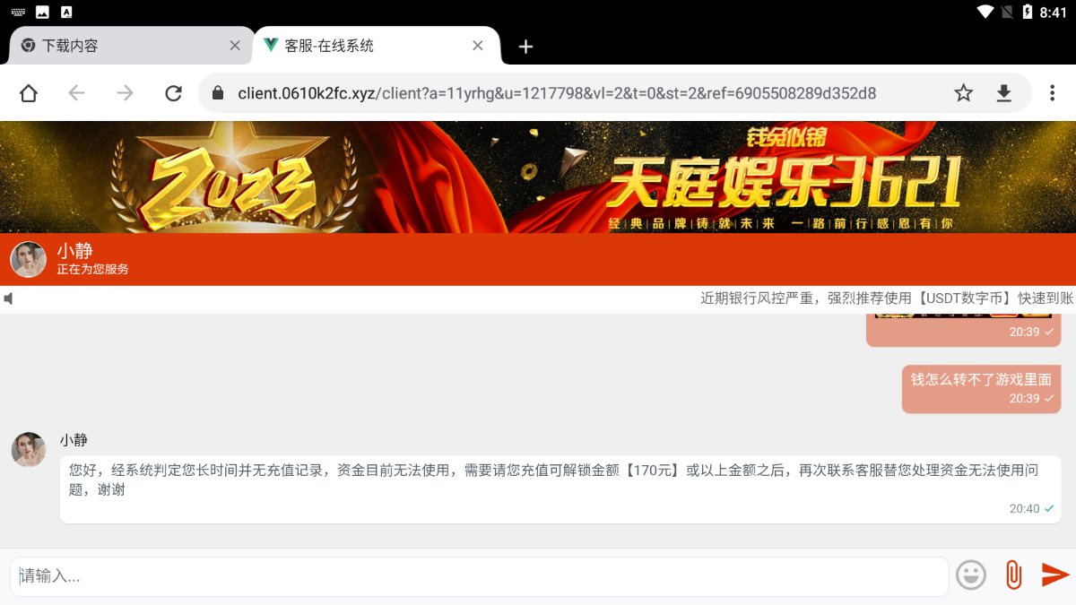This screenshot has width=1076, height=605.
Task: Open a new tab with plus button
Action: pyautogui.click(x=525, y=47)
